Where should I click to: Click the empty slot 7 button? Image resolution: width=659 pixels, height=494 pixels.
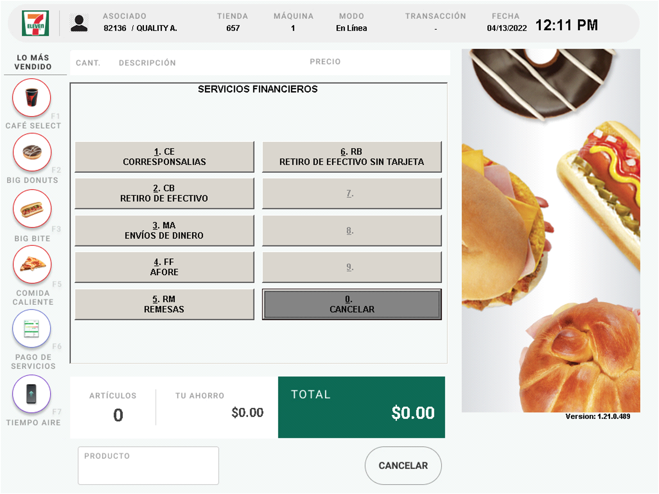(352, 193)
